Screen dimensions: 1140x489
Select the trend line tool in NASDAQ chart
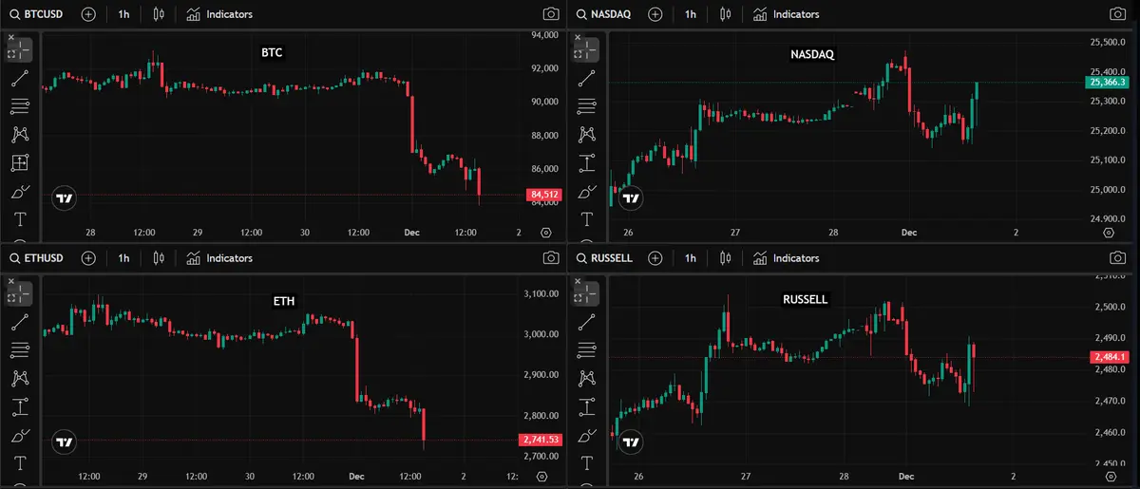pyautogui.click(x=587, y=80)
